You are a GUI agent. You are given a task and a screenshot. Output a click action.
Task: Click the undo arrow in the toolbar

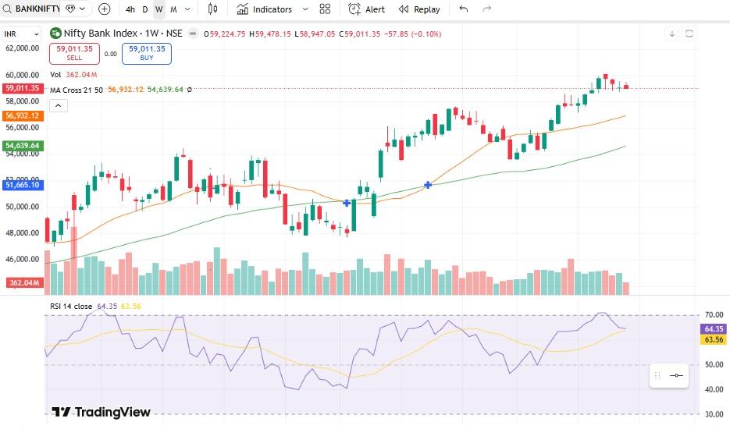point(463,9)
